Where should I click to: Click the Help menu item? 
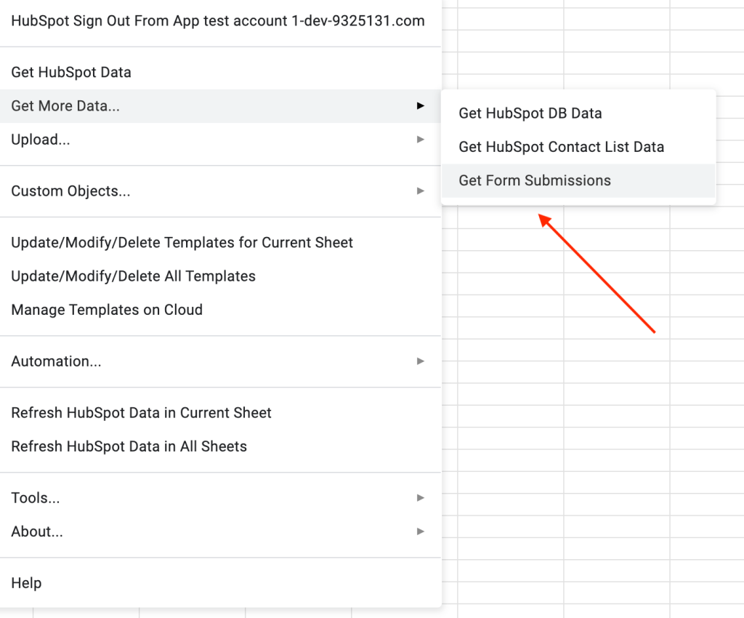[26, 583]
